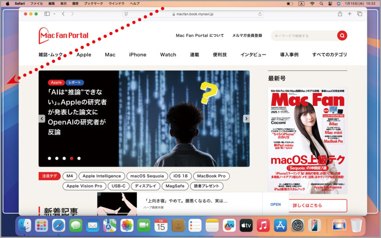Open Spotlight search in the menu bar

[321, 4]
